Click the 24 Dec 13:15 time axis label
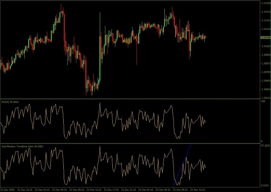This screenshot has width=271, height=192. 198,190
